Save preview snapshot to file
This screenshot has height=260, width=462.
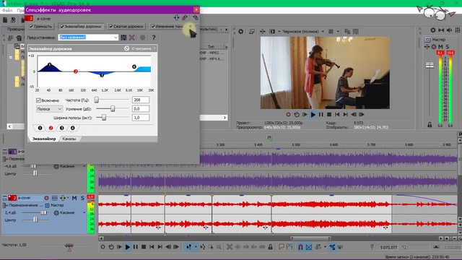click(356, 31)
